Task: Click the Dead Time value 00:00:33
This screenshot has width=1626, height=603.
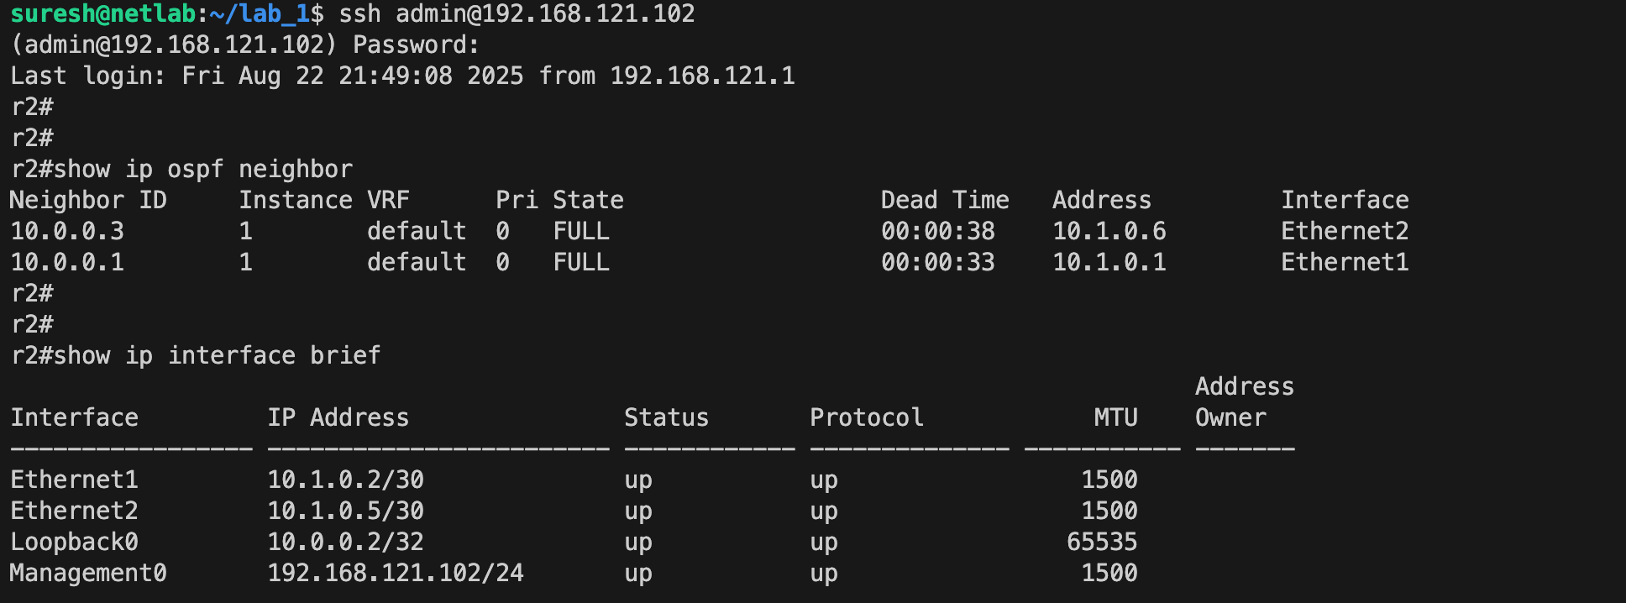Action: click(x=937, y=263)
